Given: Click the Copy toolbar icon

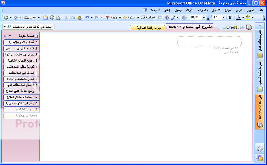Looking at the screenshot, I should coord(73,18).
